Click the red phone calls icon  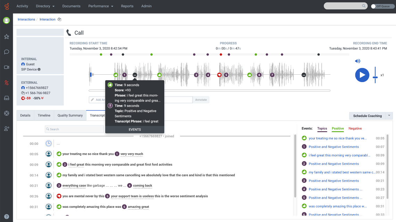[7, 82]
